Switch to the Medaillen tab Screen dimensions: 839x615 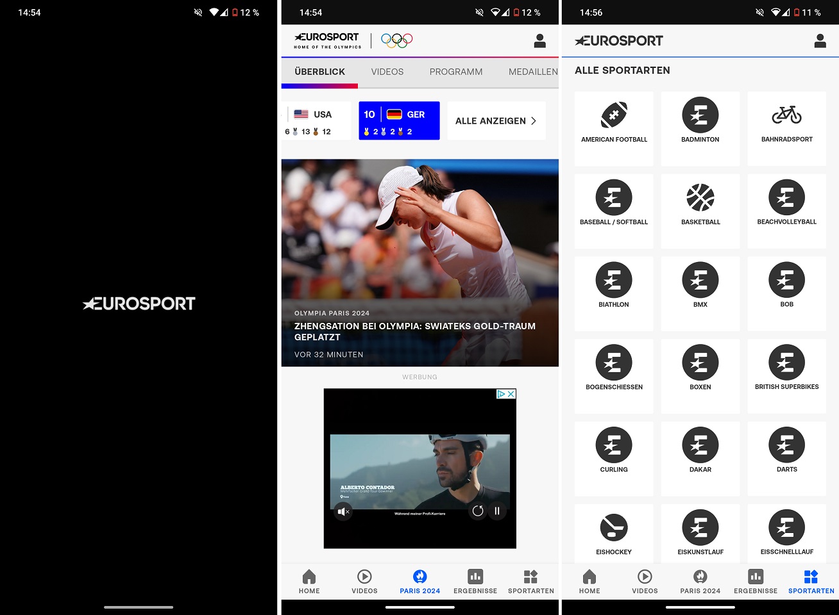point(533,72)
